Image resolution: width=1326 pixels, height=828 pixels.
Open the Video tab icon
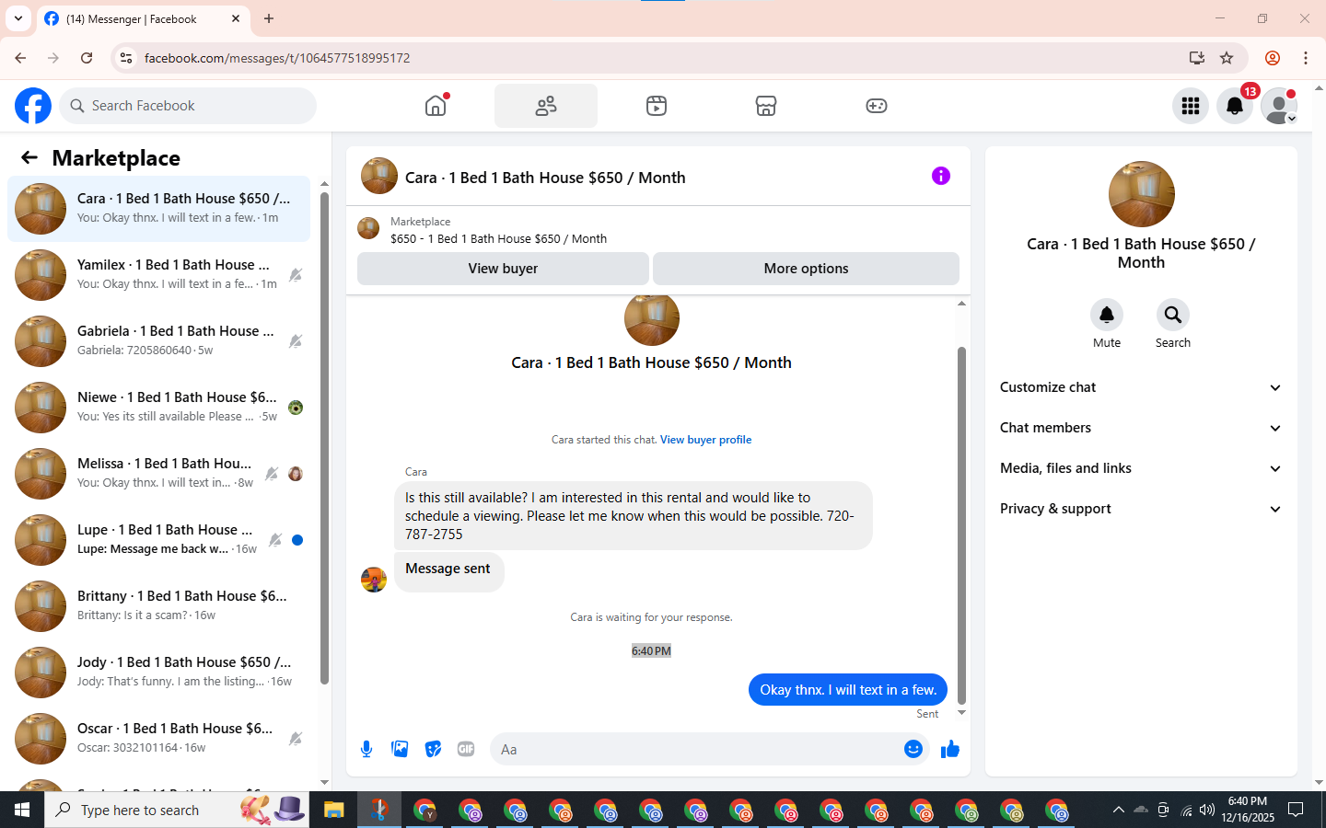coord(657,106)
